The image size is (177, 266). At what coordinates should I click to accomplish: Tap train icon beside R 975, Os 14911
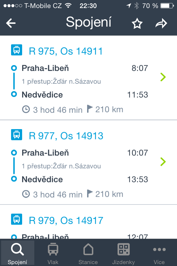tap(16, 50)
